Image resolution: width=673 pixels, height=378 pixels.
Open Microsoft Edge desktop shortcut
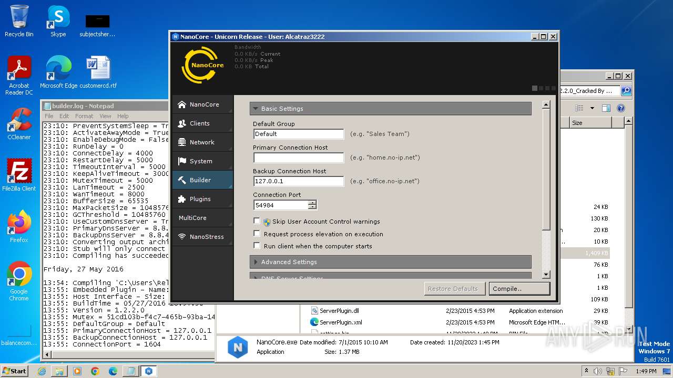click(x=58, y=72)
